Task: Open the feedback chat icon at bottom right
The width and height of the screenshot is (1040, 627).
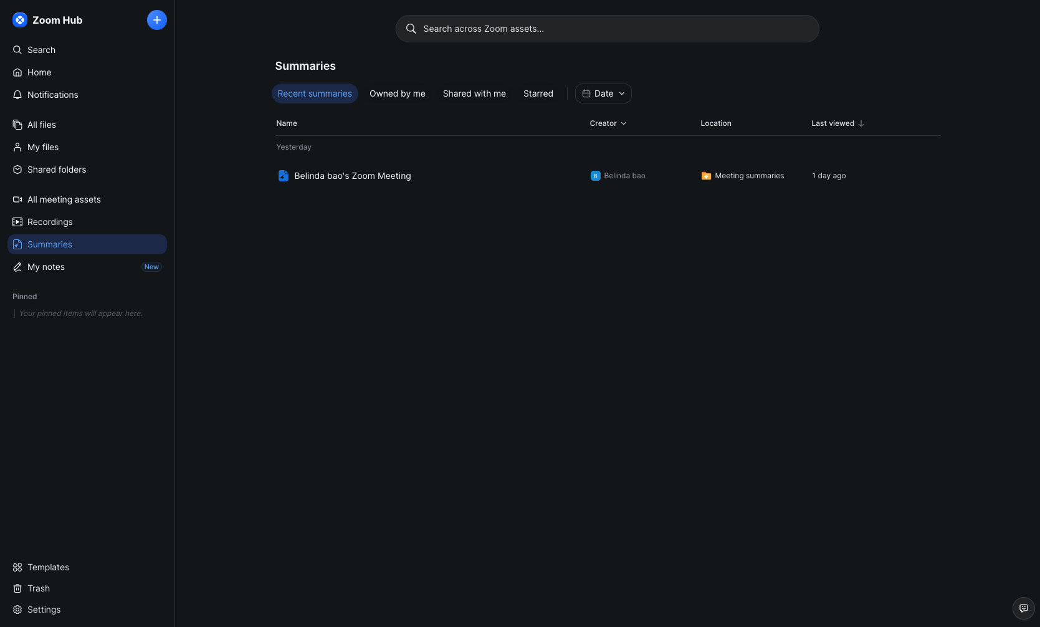Action: pyautogui.click(x=1024, y=608)
